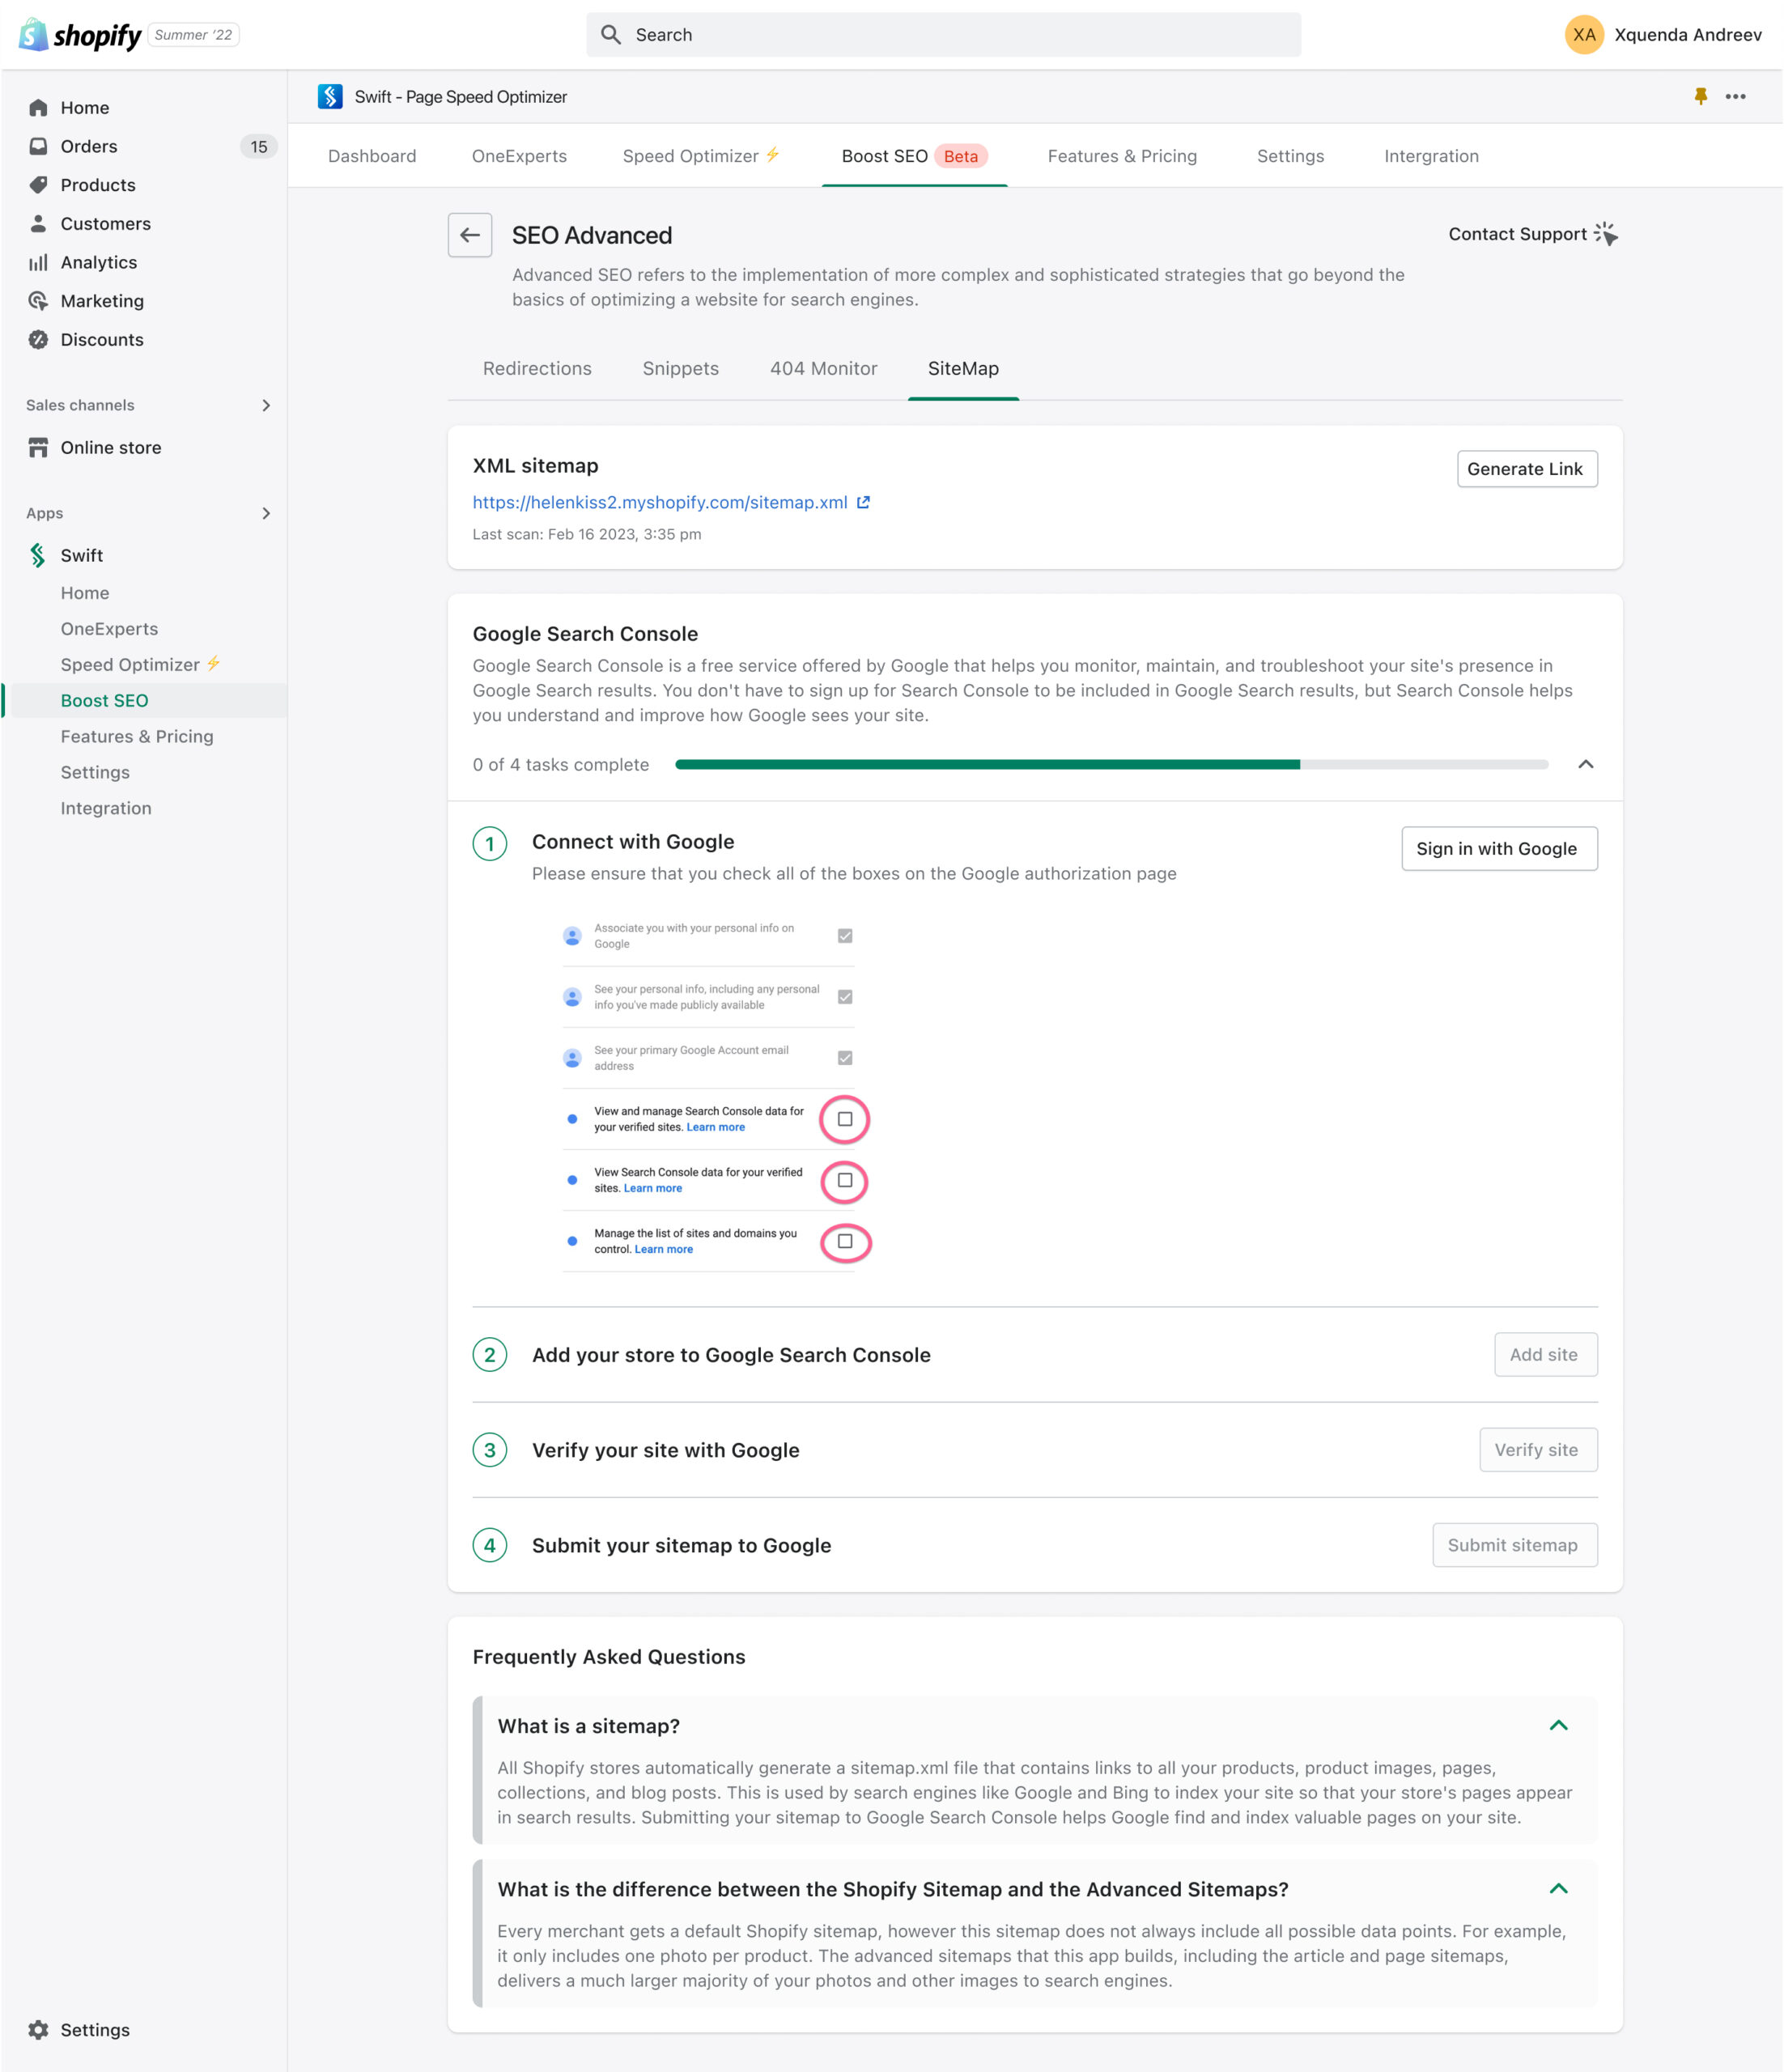Expand the Sales channels section in sidebar
Screen dimensions: 1784x2072
[265, 404]
